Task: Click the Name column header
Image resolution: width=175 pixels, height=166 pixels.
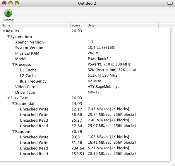Action: 35,26
